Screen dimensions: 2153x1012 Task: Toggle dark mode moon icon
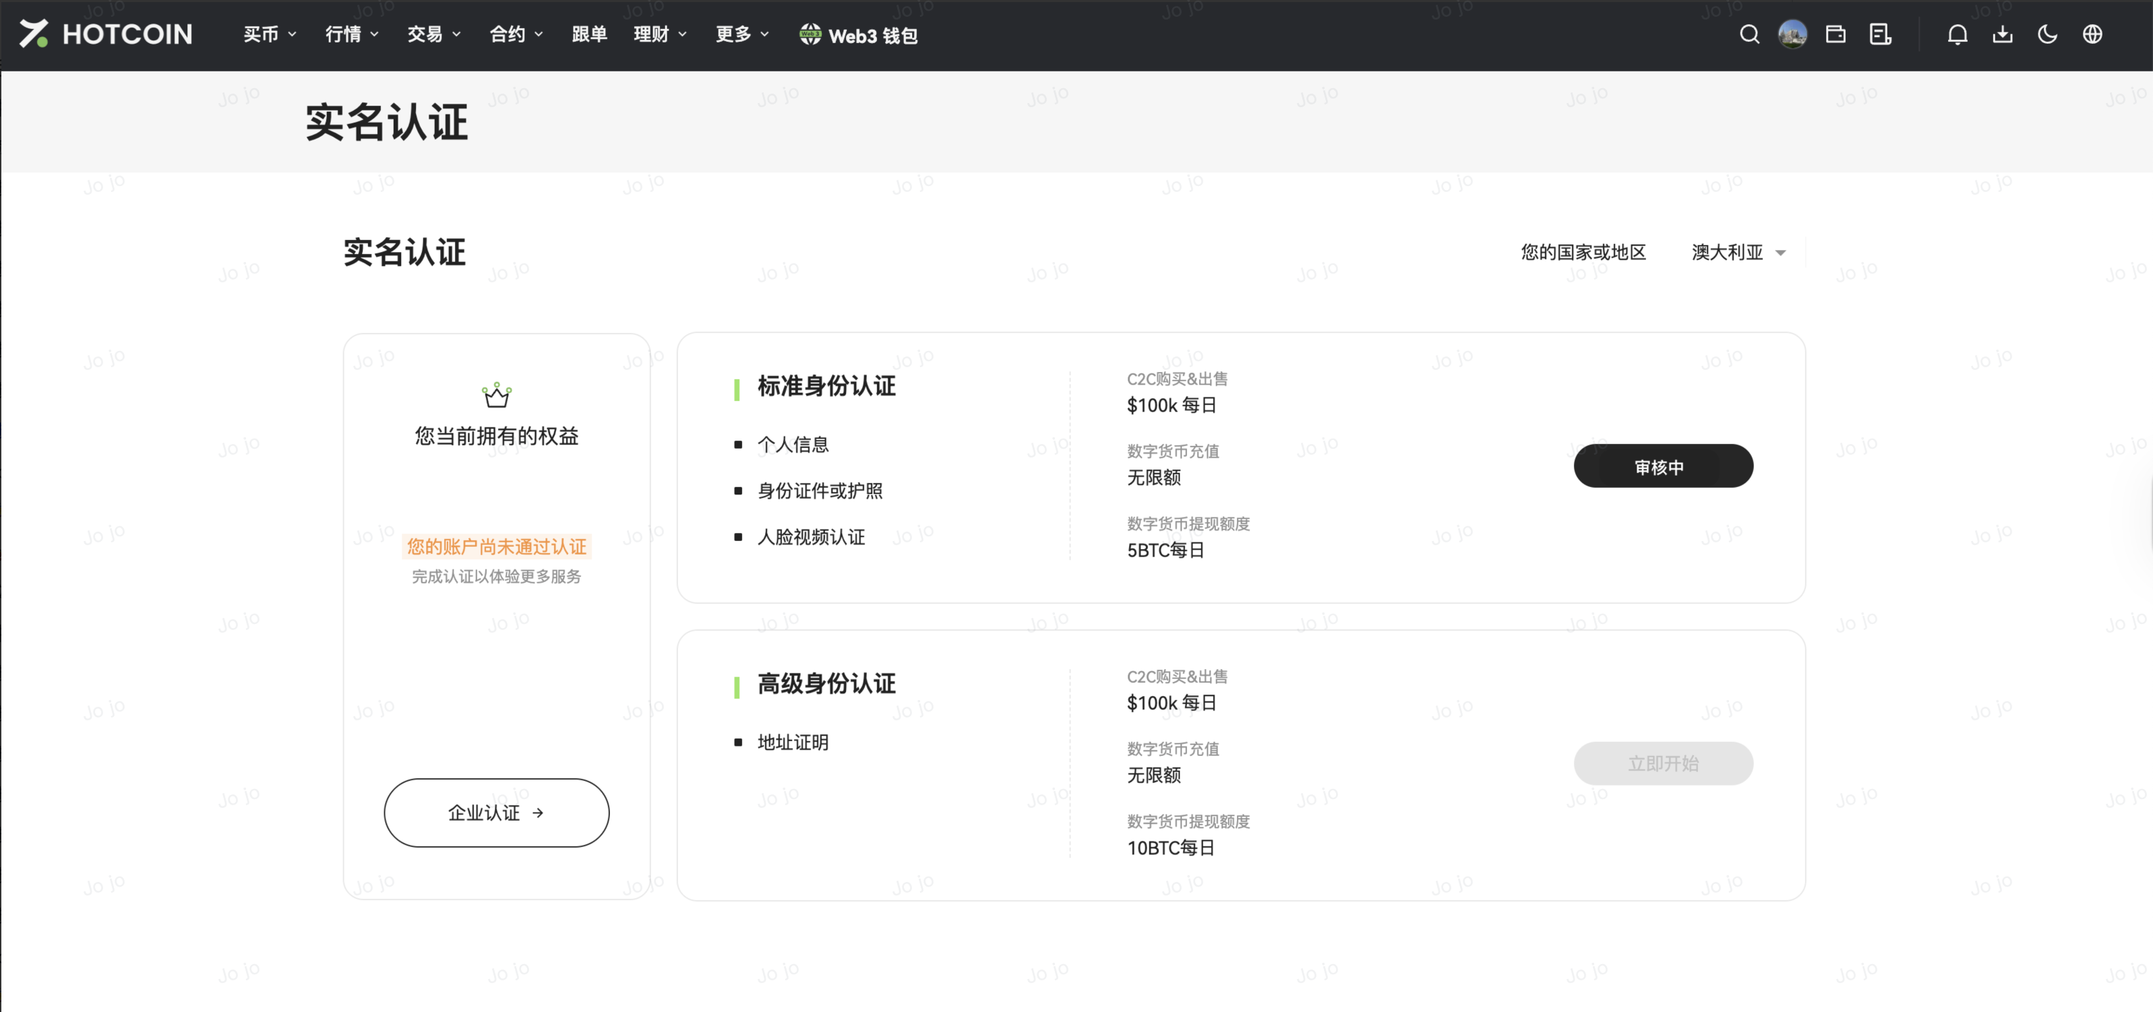point(2048,34)
